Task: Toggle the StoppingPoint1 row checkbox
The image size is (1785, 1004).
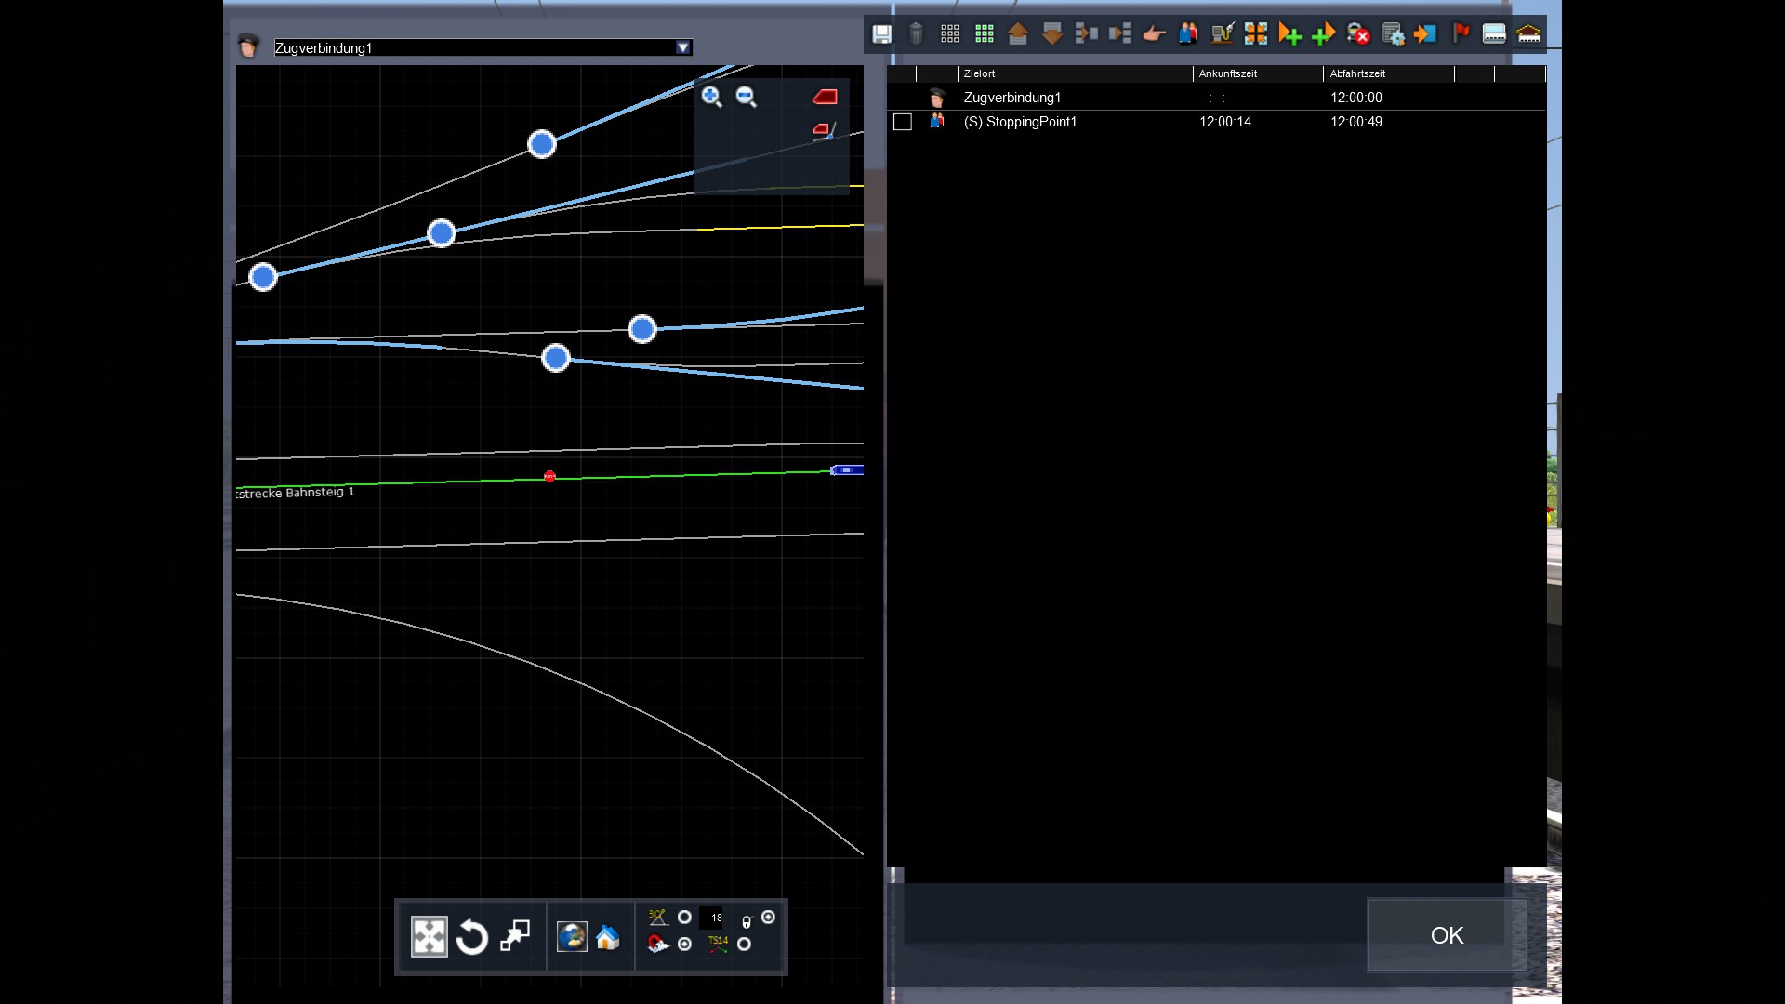Action: point(902,122)
